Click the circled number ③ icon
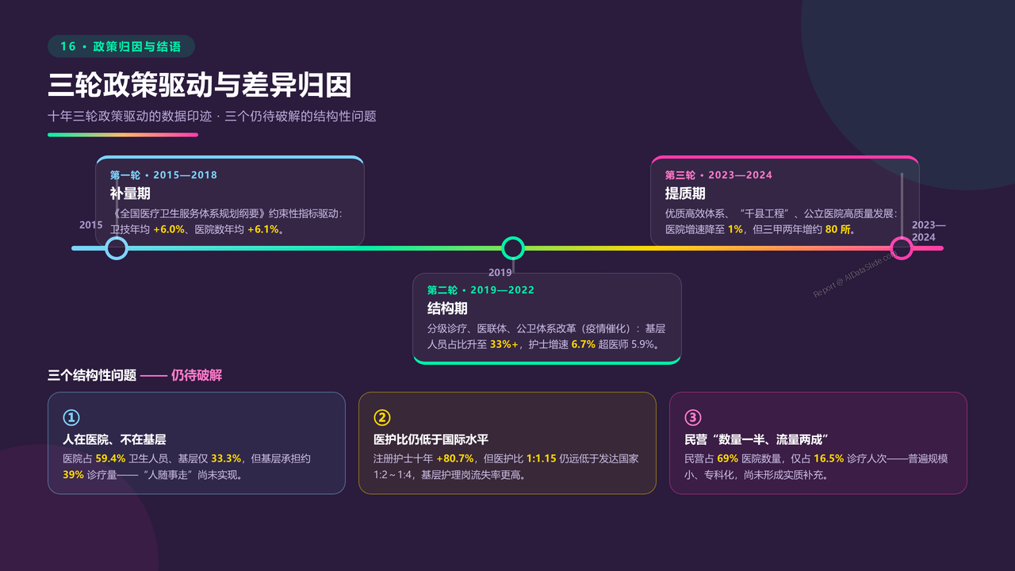 [693, 417]
